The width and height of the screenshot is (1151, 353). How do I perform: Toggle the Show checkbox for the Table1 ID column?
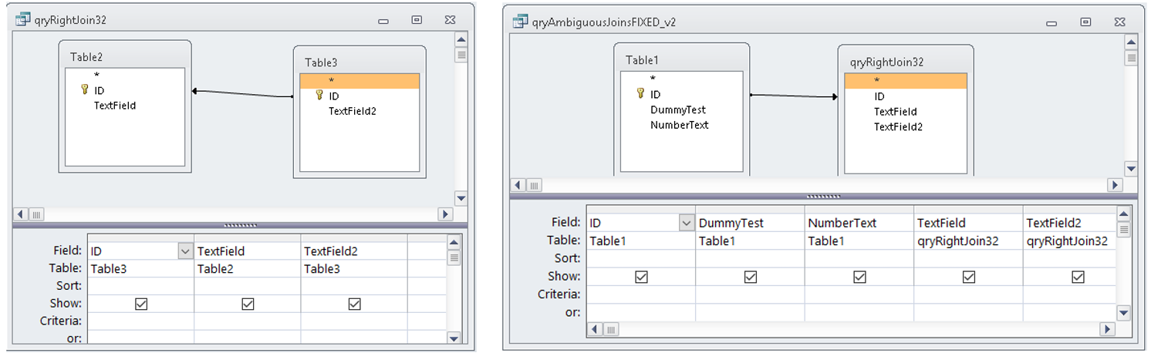coord(641,277)
